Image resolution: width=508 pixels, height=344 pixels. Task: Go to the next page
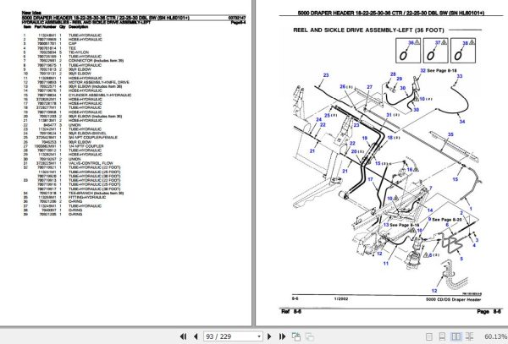pyautogui.click(x=269, y=336)
